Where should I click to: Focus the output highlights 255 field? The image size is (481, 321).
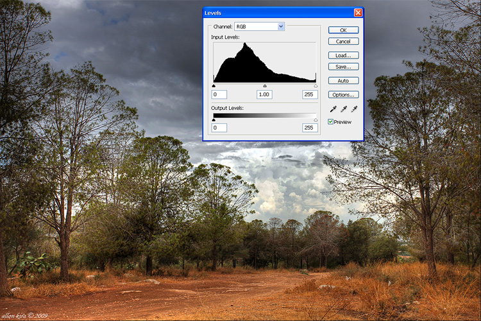pos(310,128)
